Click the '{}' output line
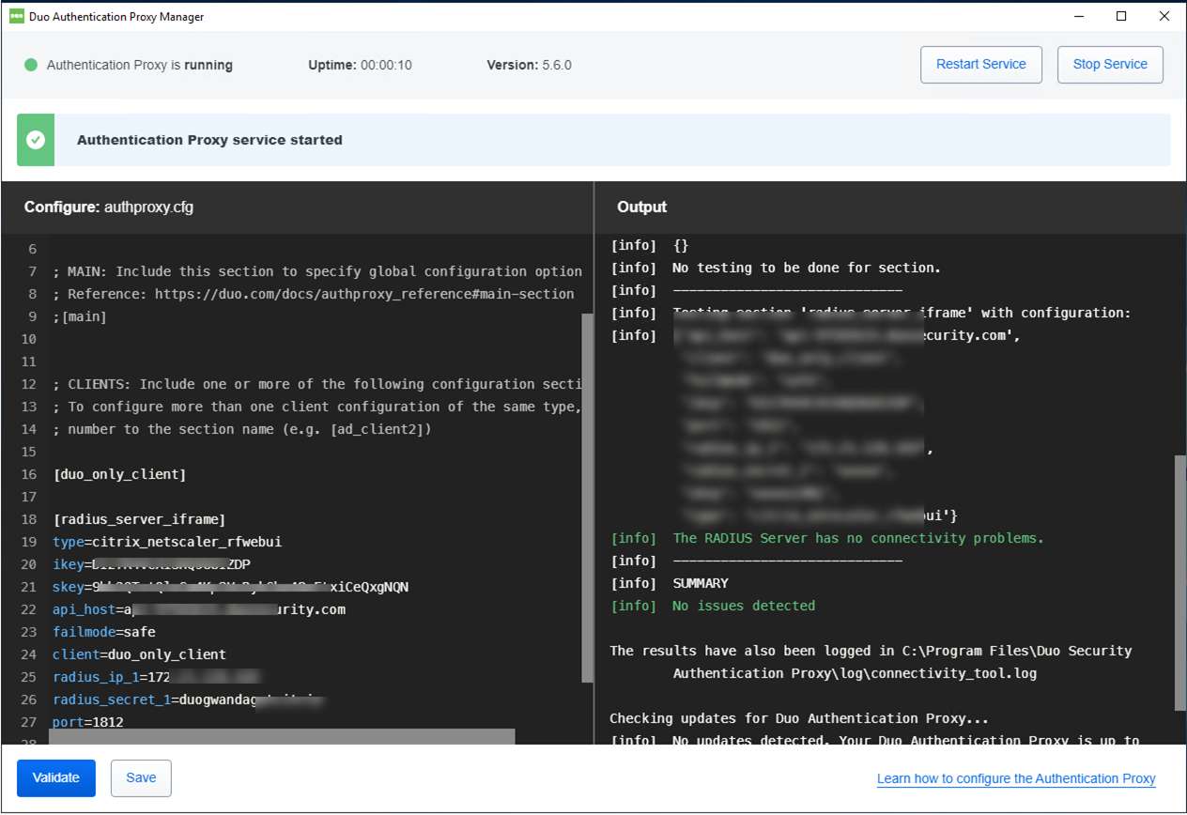The height and width of the screenshot is (815, 1187). 681,245
